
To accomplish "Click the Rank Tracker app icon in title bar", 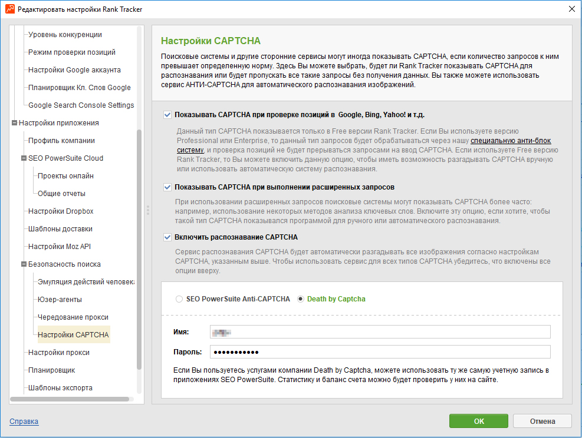I will (x=9, y=9).
